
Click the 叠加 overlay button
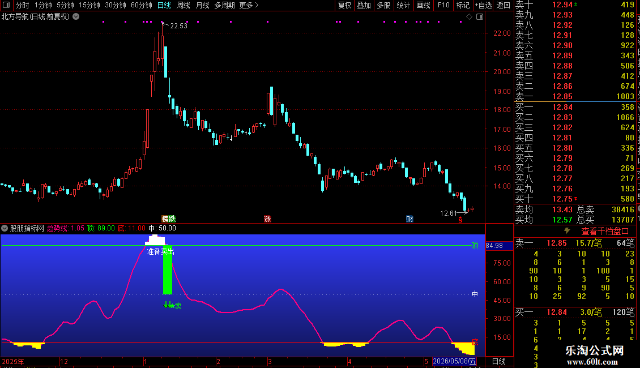364,5
